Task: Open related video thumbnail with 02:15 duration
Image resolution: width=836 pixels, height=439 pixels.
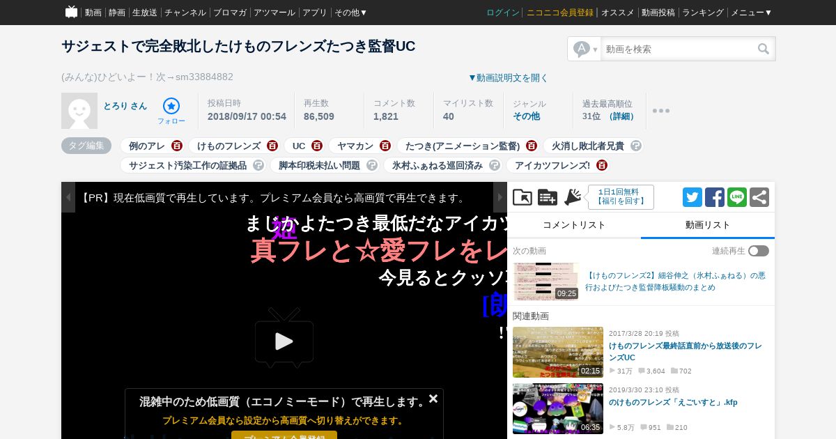Action: click(558, 353)
